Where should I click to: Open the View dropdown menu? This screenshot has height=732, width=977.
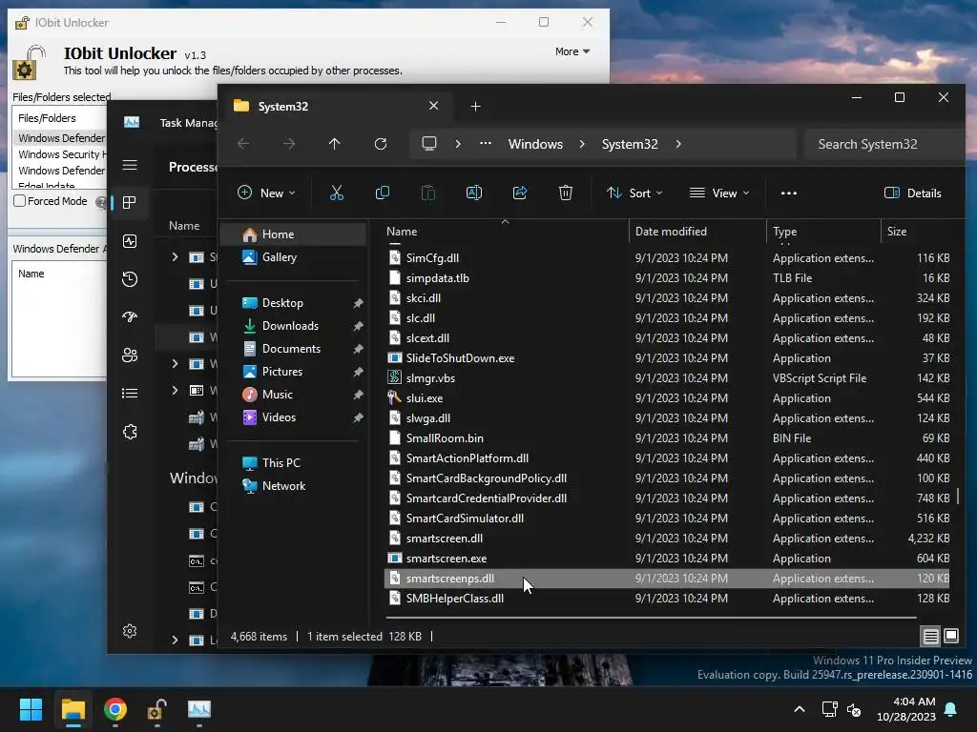[719, 193]
